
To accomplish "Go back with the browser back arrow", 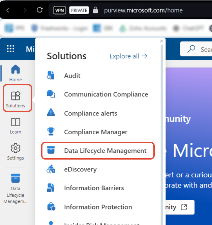I will [8, 10].
